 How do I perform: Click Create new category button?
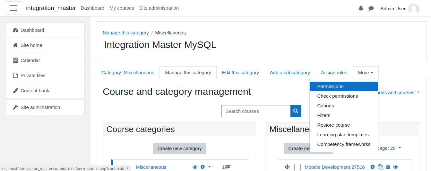[179, 148]
